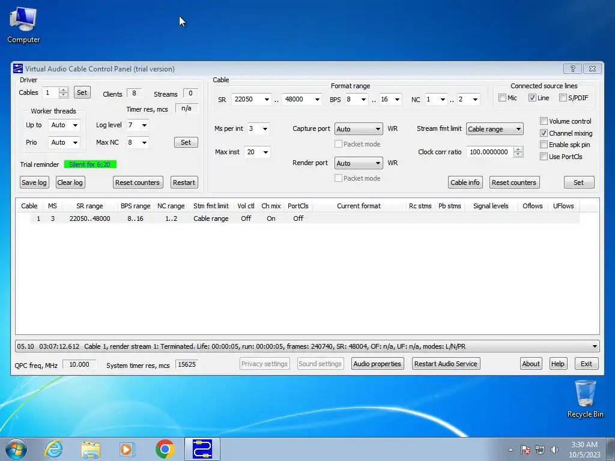Click Restart Audio Service button

[446, 364]
